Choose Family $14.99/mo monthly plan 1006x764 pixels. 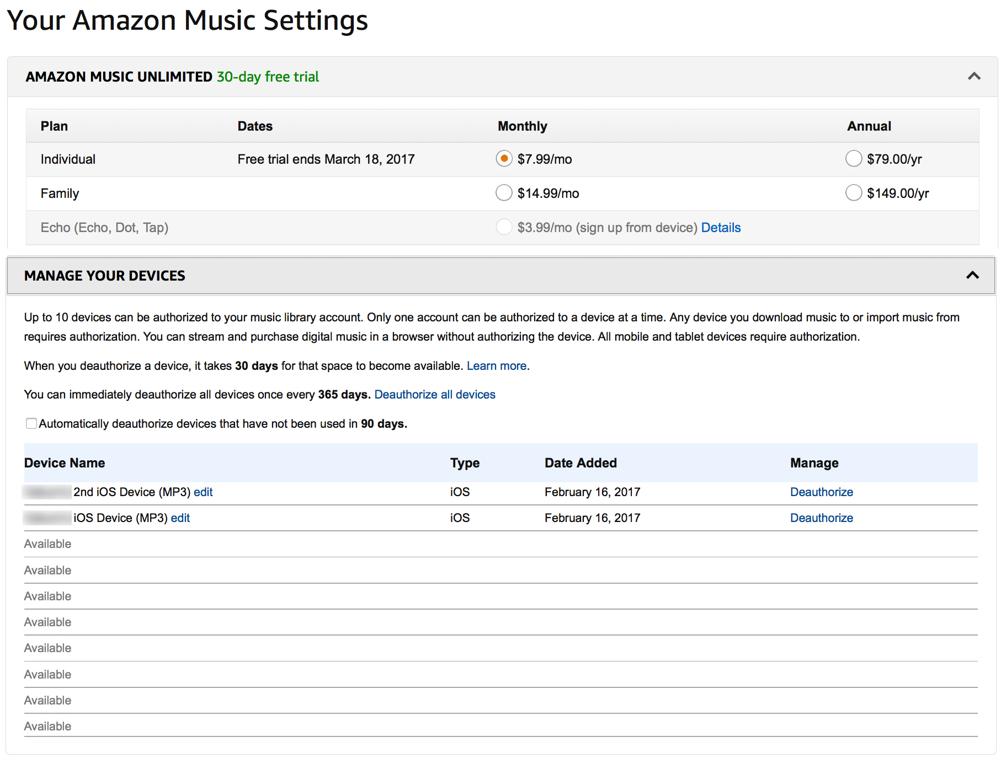pyautogui.click(x=504, y=193)
